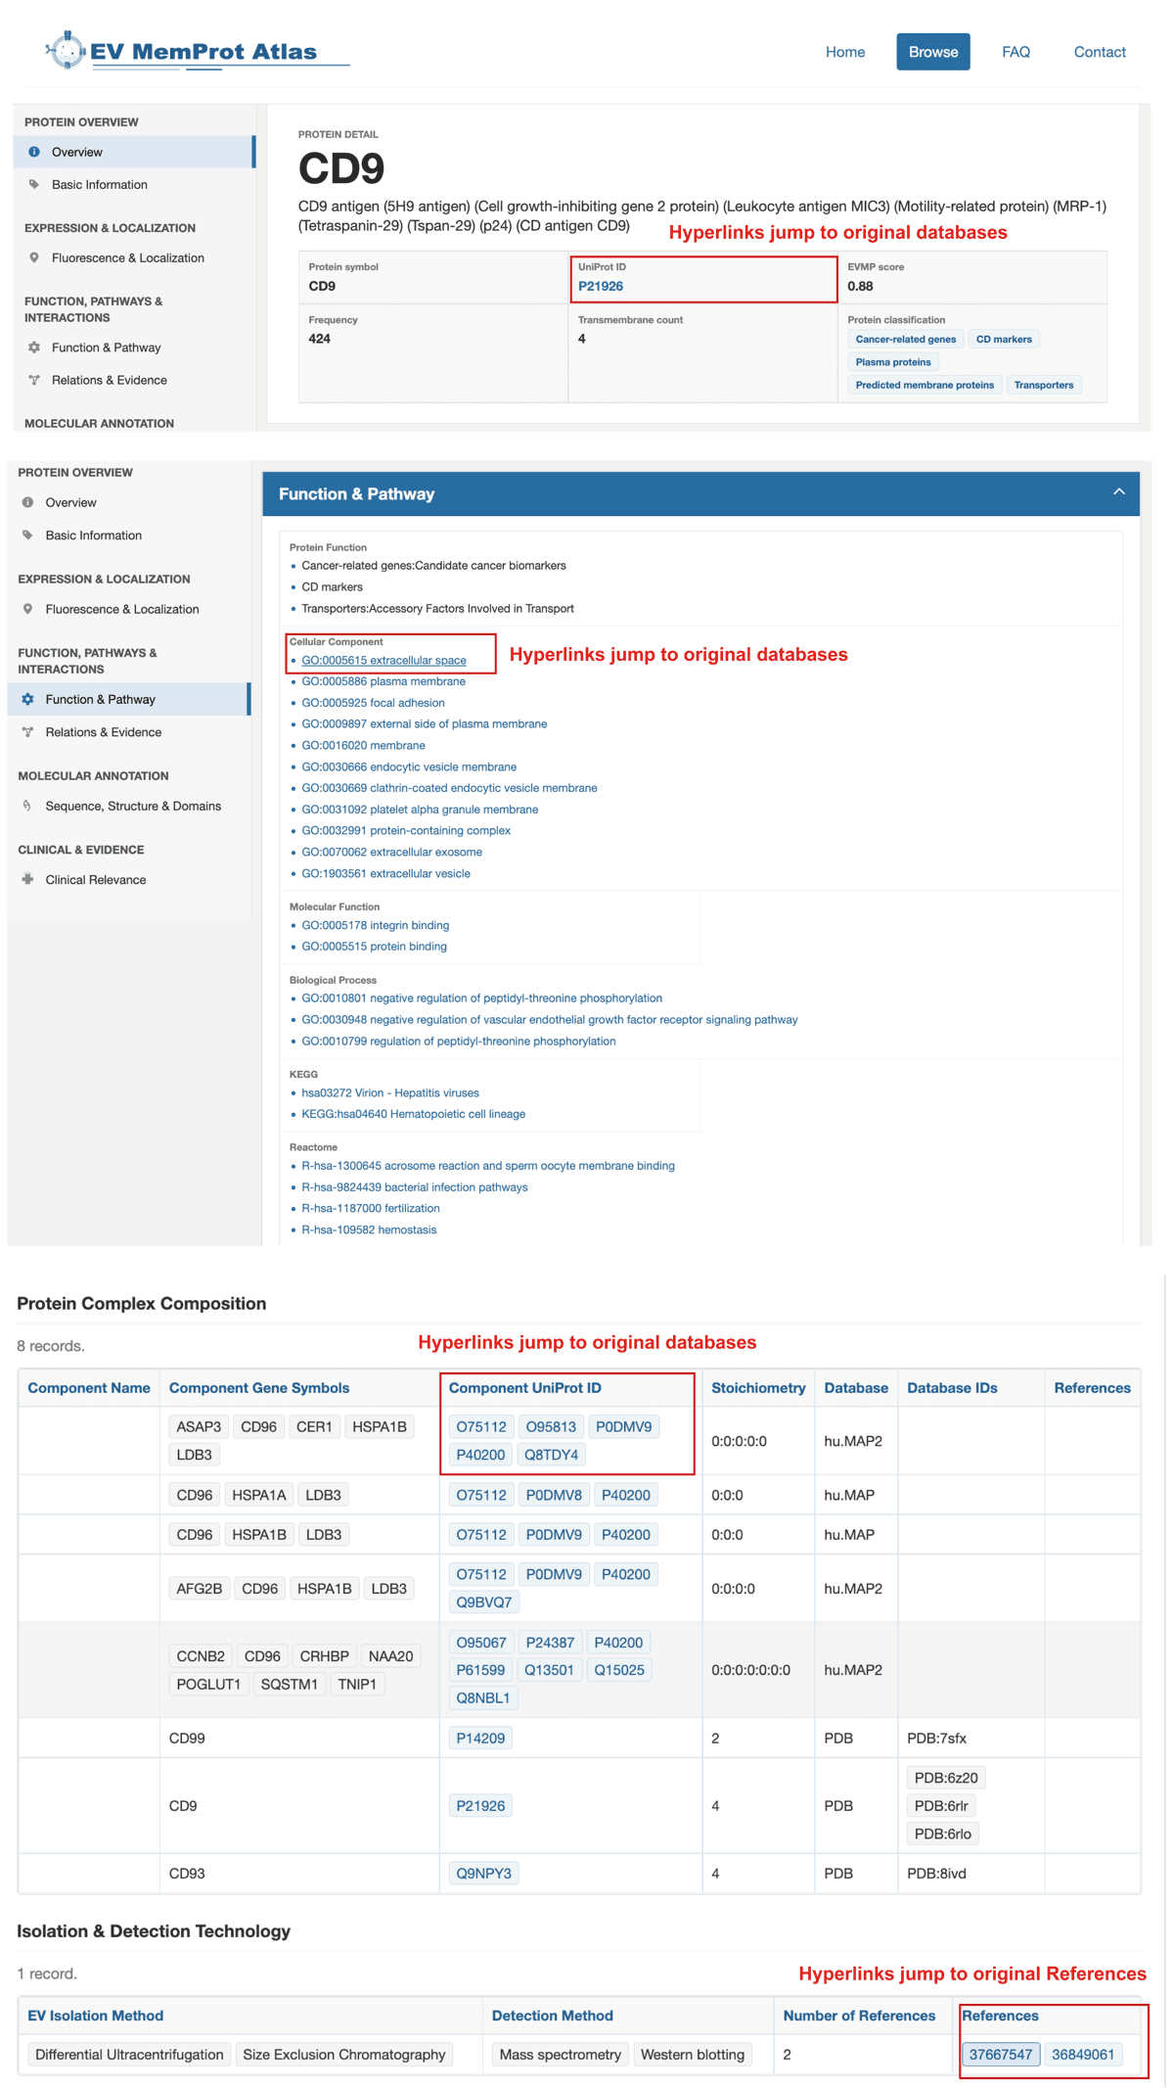1173x2088 pixels.
Task: Click the Differential Ultracentrifugation method tag
Action: pyautogui.click(x=129, y=2055)
